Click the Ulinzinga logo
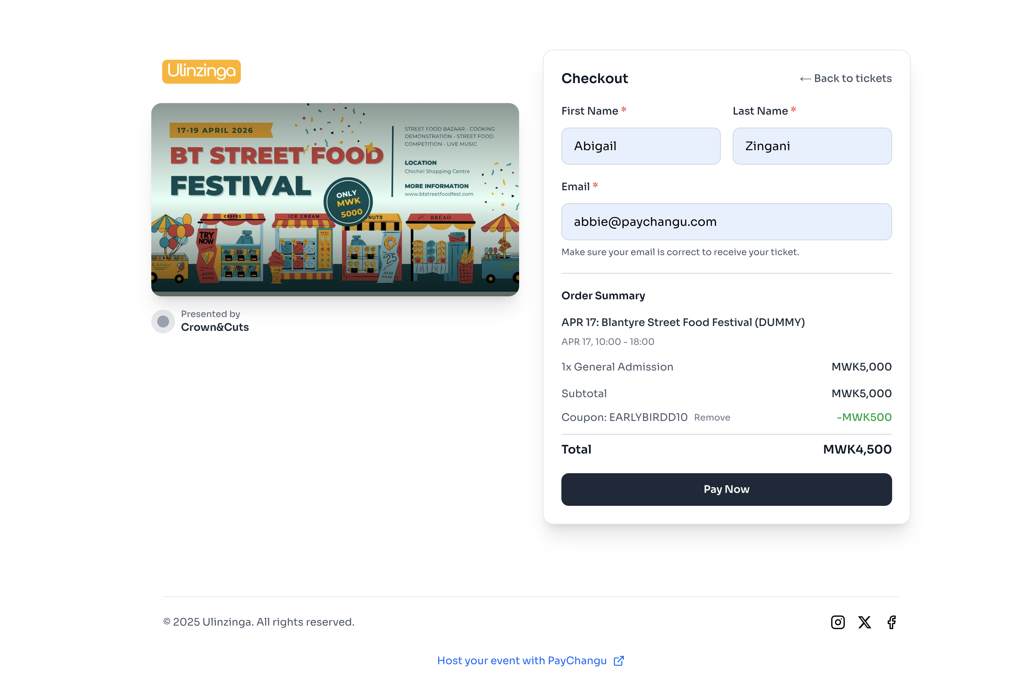The image size is (1013, 692). coord(201,72)
